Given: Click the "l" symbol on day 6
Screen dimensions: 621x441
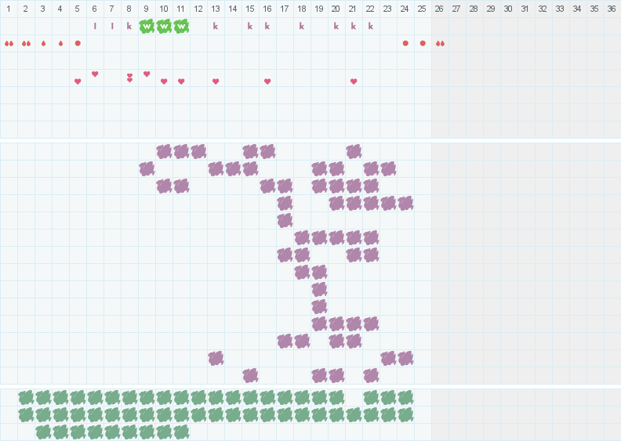Looking at the screenshot, I should 95,26.
